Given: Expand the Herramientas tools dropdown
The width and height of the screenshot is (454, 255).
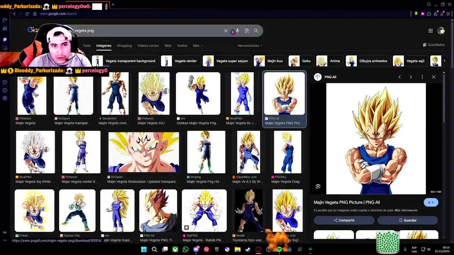Looking at the screenshot, I should (250, 46).
